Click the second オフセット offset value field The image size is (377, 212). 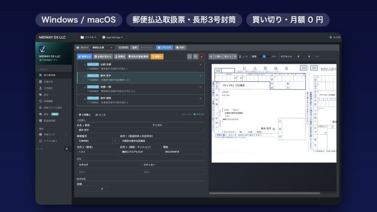click(x=309, y=57)
